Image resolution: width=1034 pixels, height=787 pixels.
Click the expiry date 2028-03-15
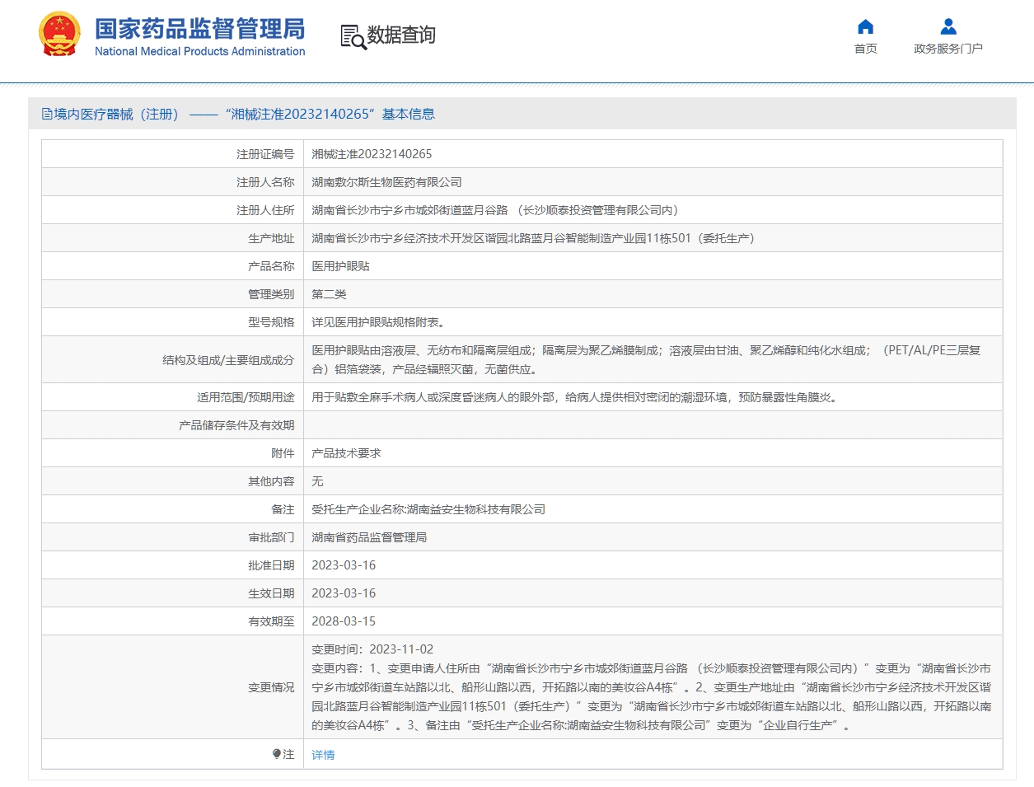coord(344,621)
